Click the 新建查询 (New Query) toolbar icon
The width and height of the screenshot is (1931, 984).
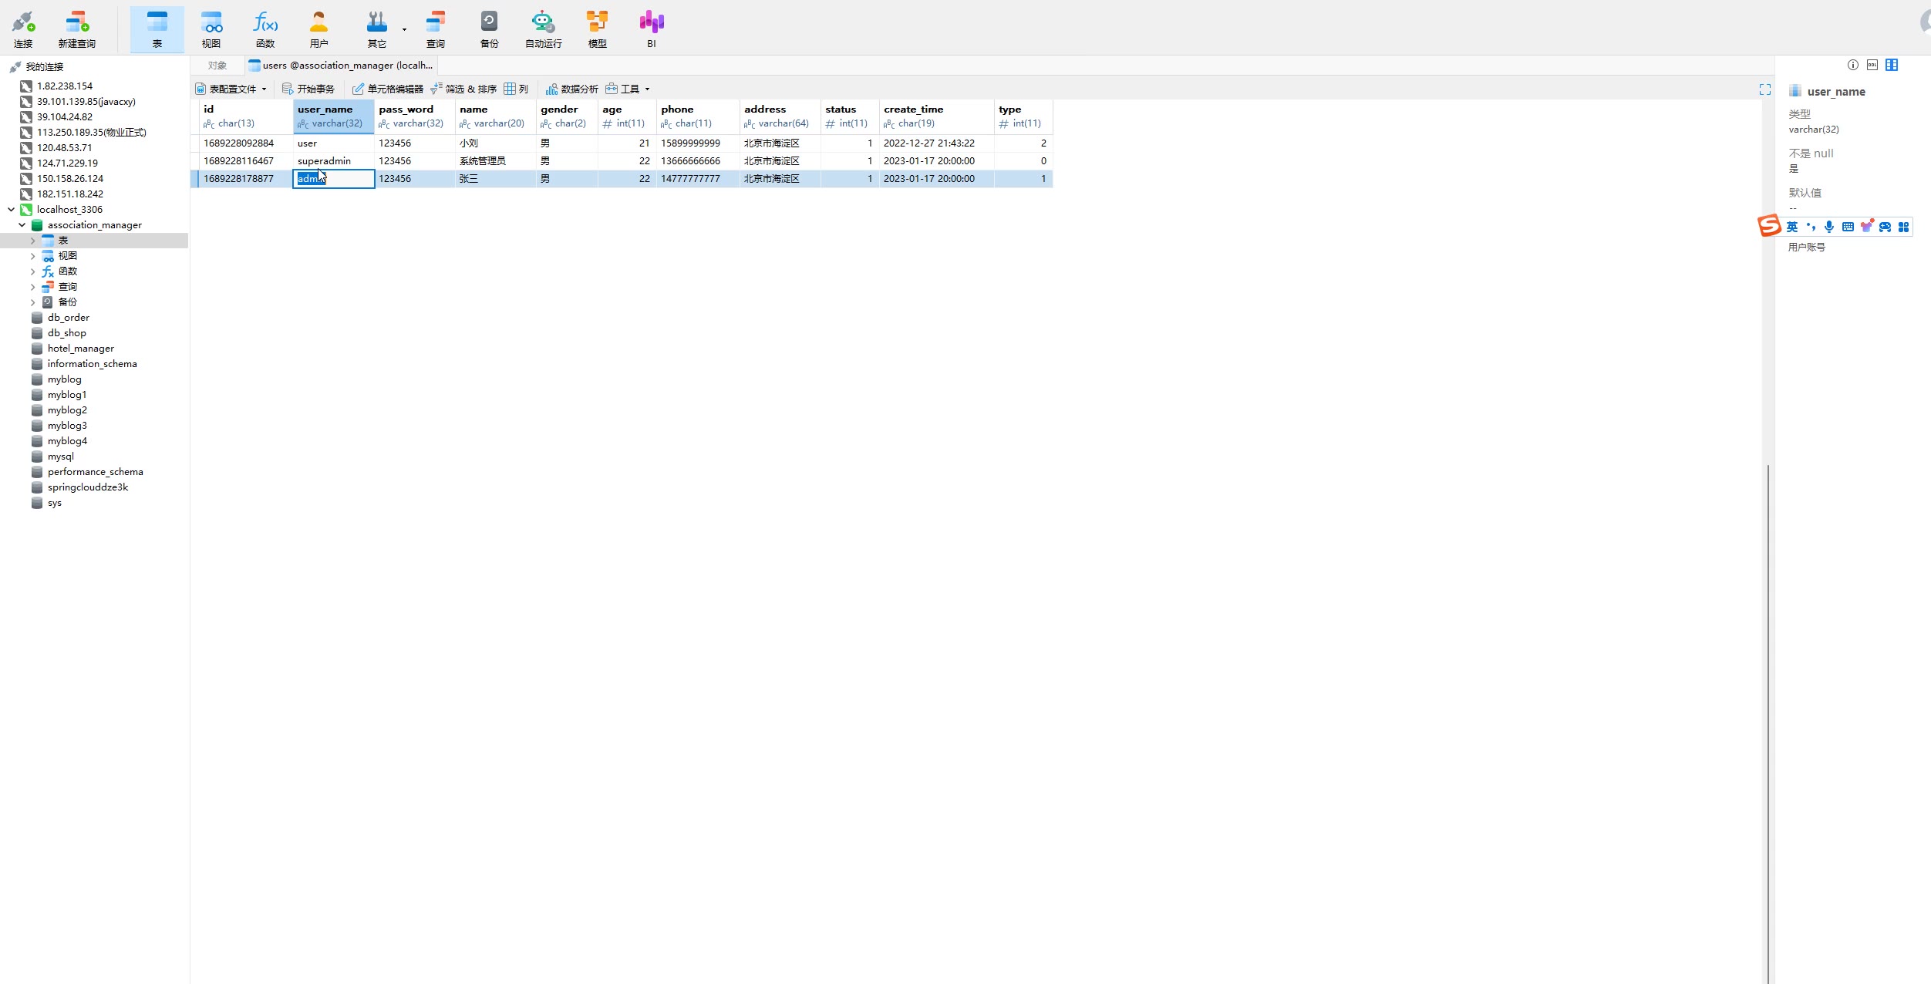coord(76,29)
